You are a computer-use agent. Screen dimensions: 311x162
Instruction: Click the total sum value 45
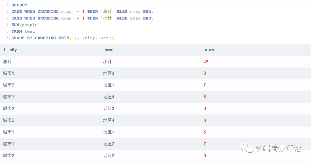[206, 62]
